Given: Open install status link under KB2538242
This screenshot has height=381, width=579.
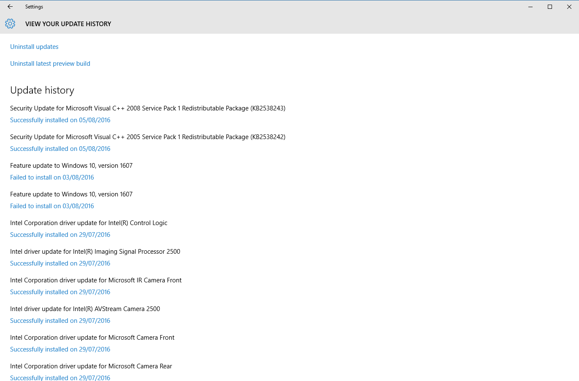Looking at the screenshot, I should [x=60, y=149].
